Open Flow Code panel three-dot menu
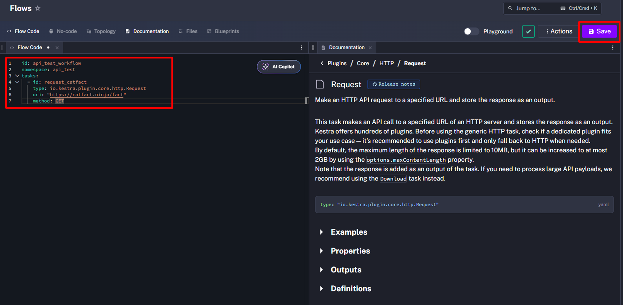623x305 pixels. [x=301, y=47]
